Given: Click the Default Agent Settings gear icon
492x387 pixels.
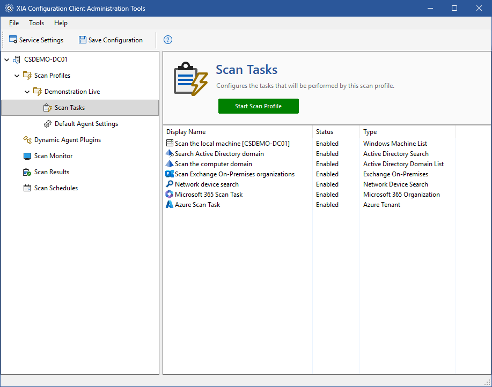Looking at the screenshot, I should coord(47,124).
